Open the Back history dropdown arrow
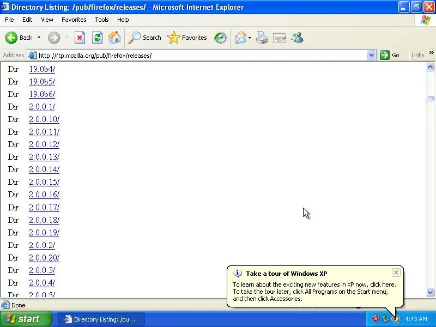Screen dimensions: 436x327 pos(39,38)
